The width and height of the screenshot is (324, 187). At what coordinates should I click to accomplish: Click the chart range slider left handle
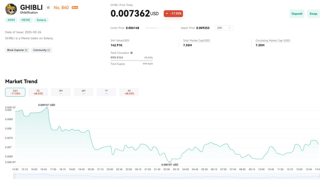(14, 176)
